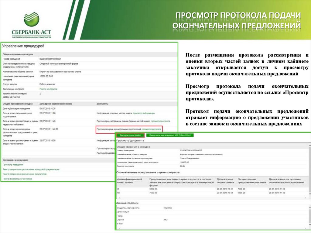Click scroll-down arrow of contest info panel
Screen dimensions: 311x233
coord(309,194)
